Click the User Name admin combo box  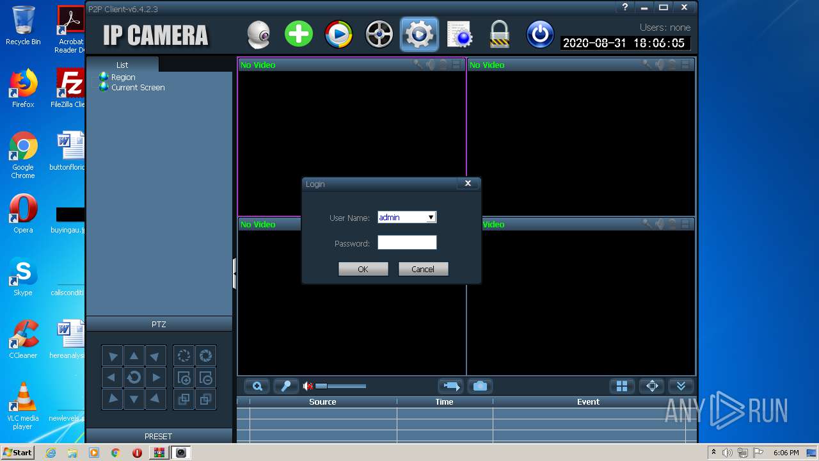click(407, 218)
